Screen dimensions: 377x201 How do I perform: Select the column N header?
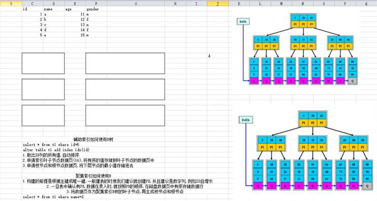[303, 4]
